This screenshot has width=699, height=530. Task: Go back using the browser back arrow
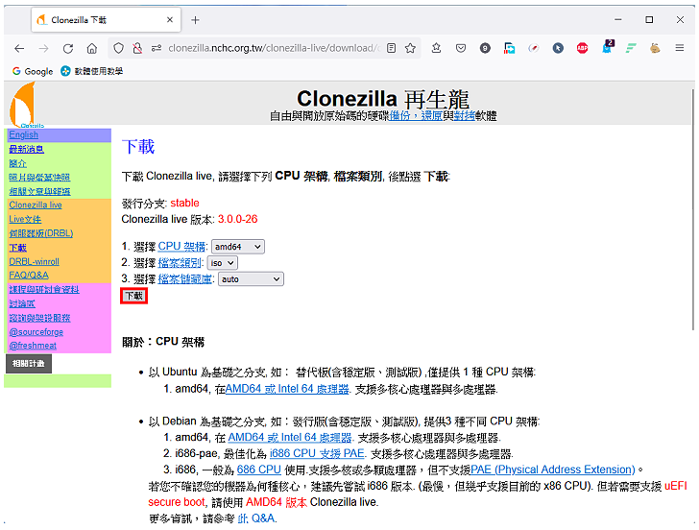[19, 48]
